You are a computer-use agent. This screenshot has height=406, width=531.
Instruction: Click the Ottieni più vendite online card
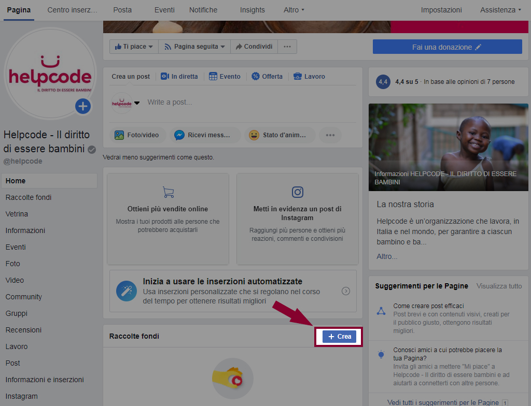pos(168,219)
